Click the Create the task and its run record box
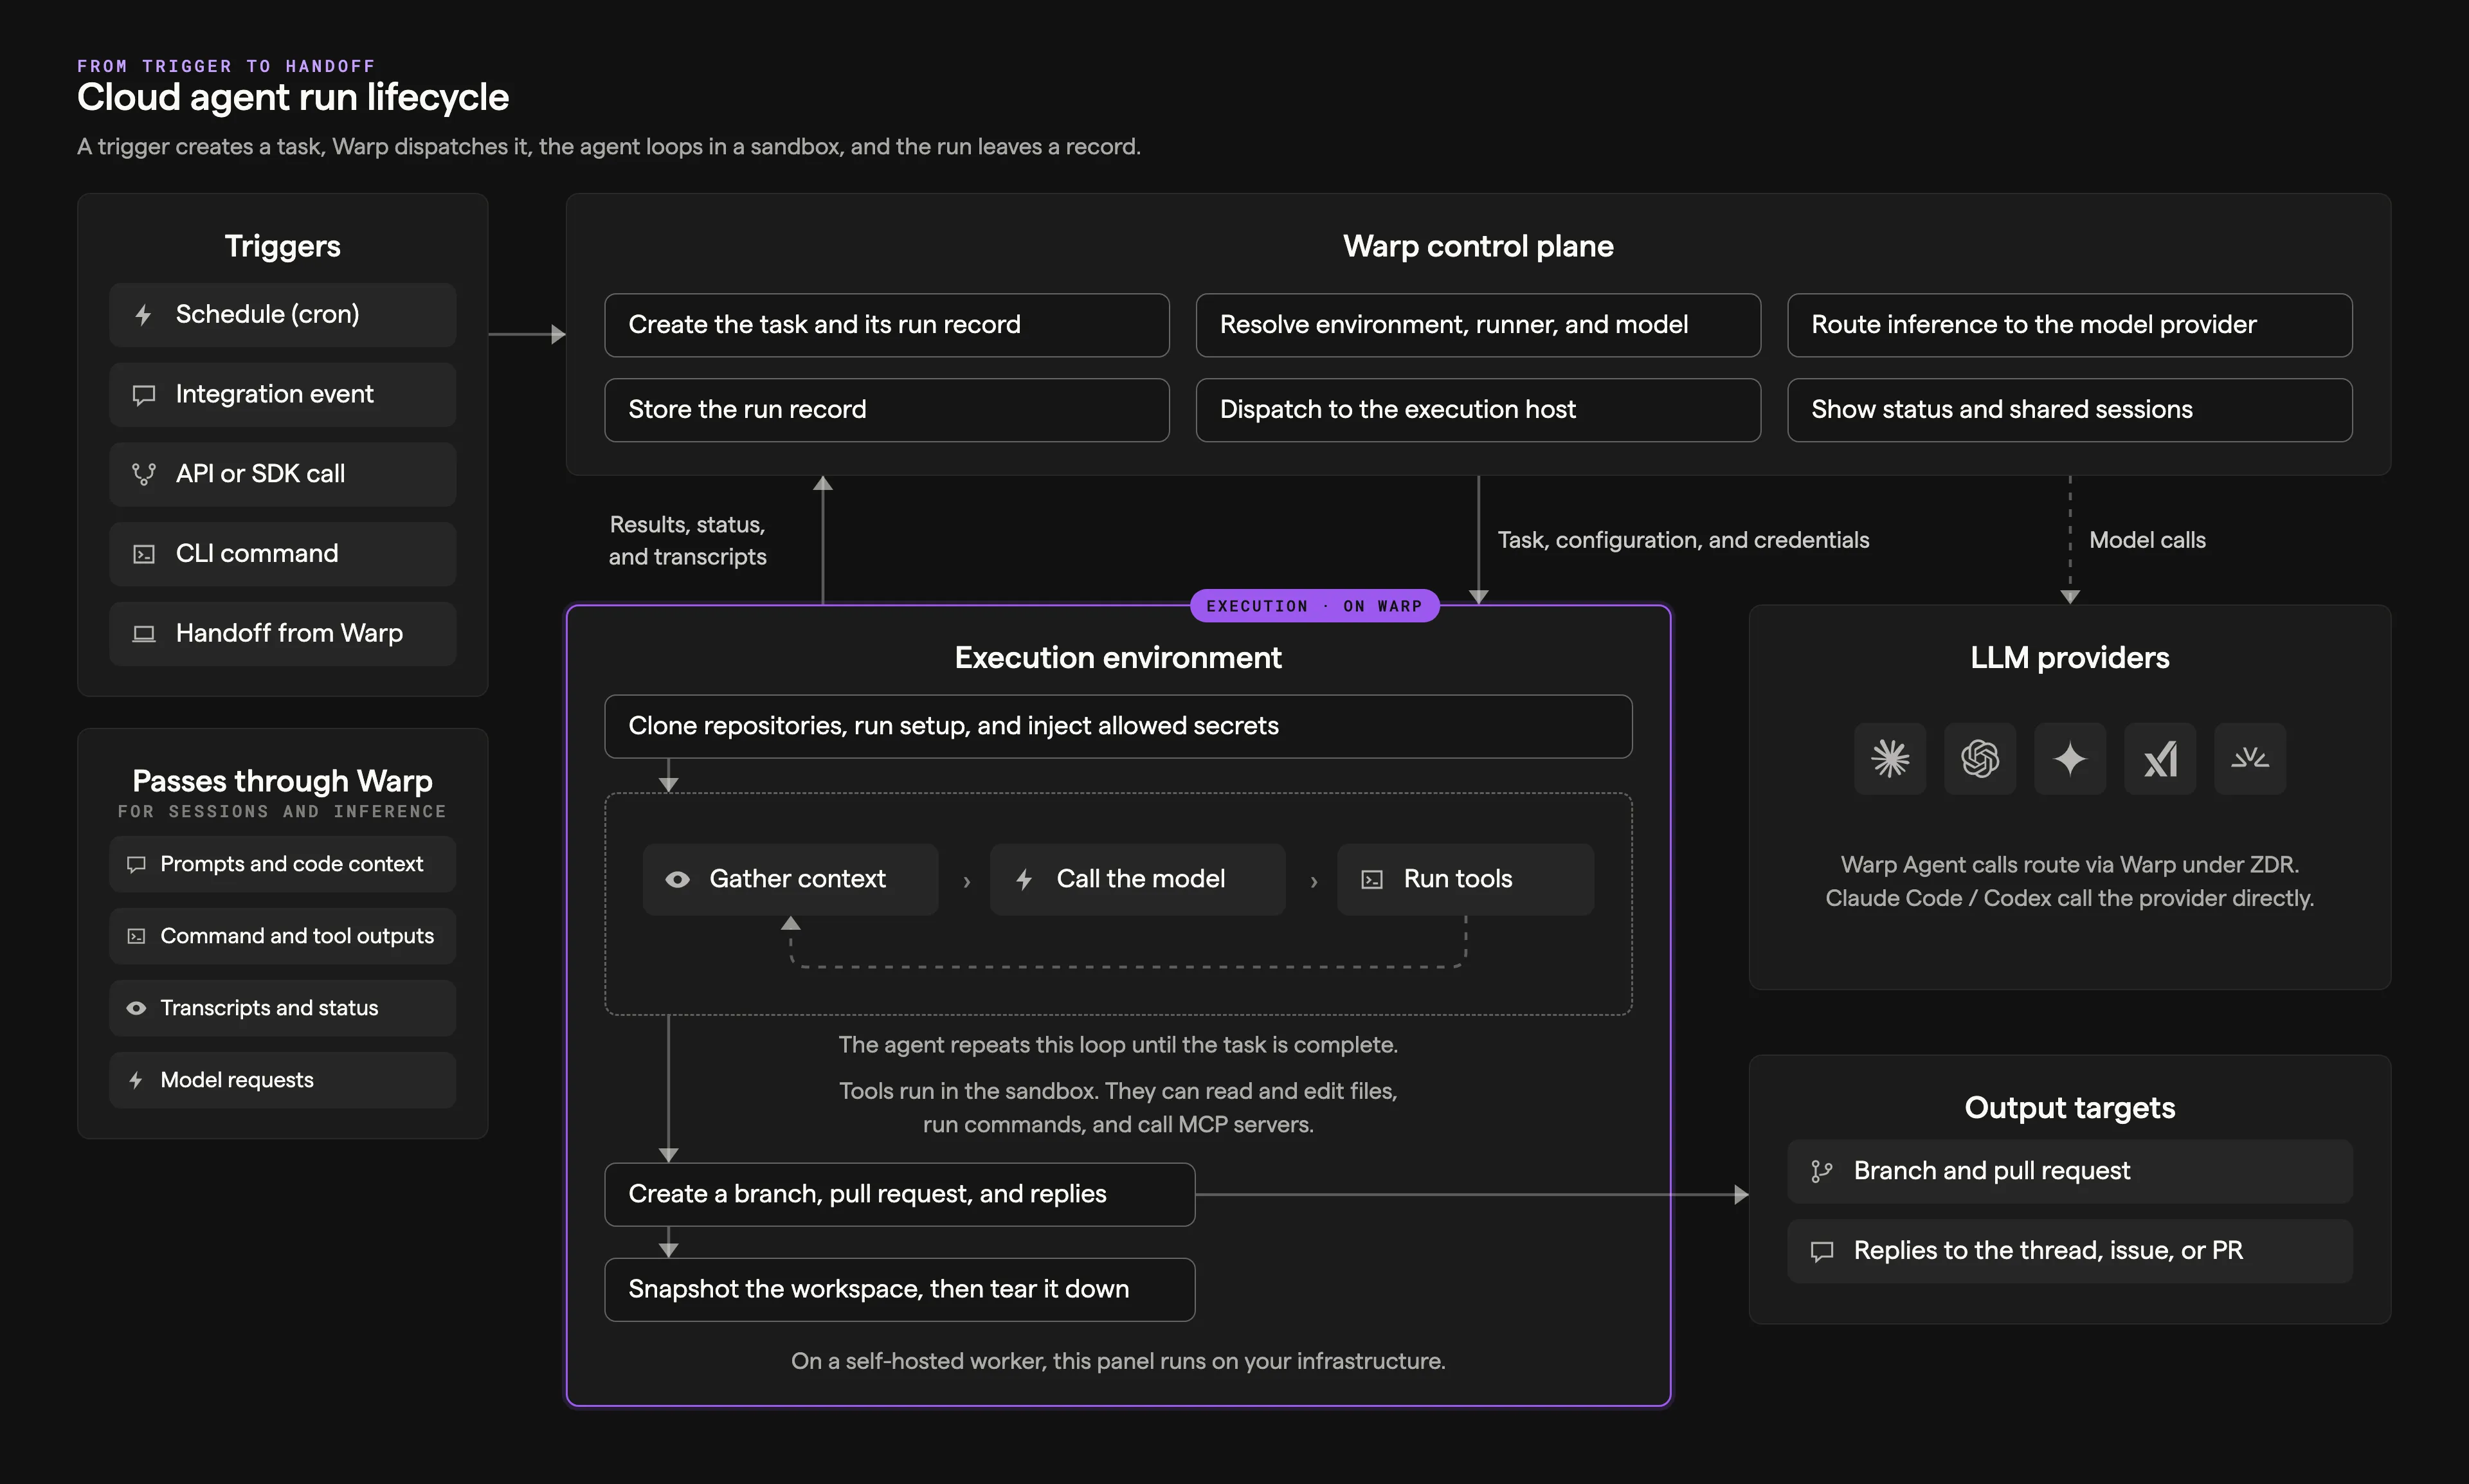2469x1484 pixels. tap(887, 325)
